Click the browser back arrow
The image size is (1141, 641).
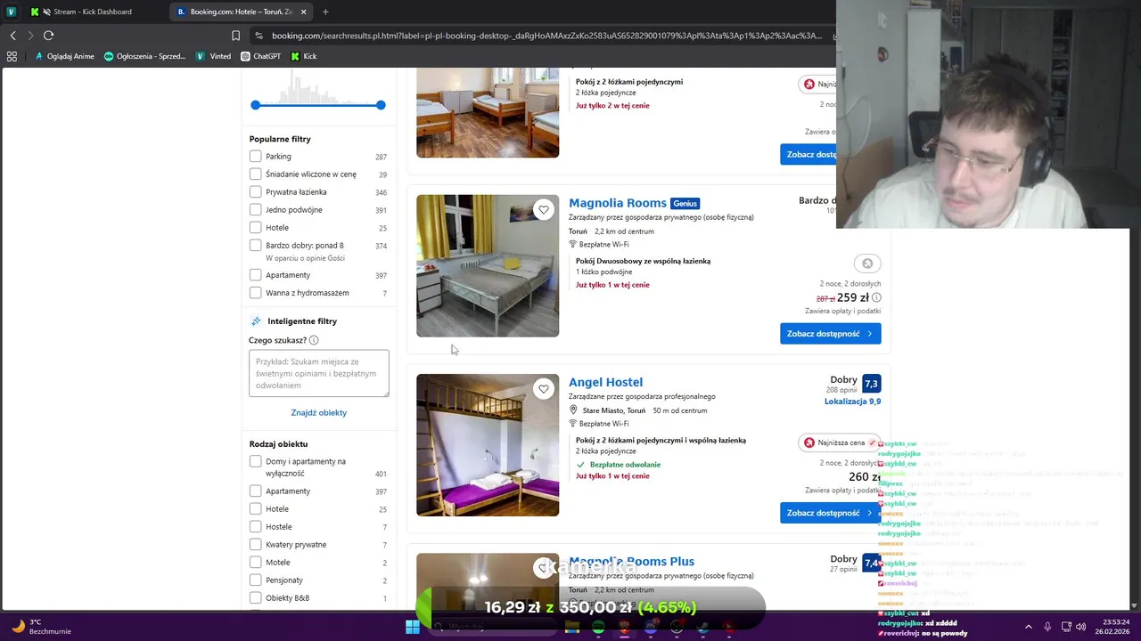click(x=12, y=36)
